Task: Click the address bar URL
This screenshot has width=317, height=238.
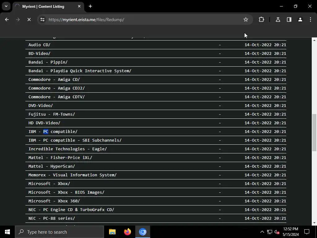Action: click(x=86, y=20)
